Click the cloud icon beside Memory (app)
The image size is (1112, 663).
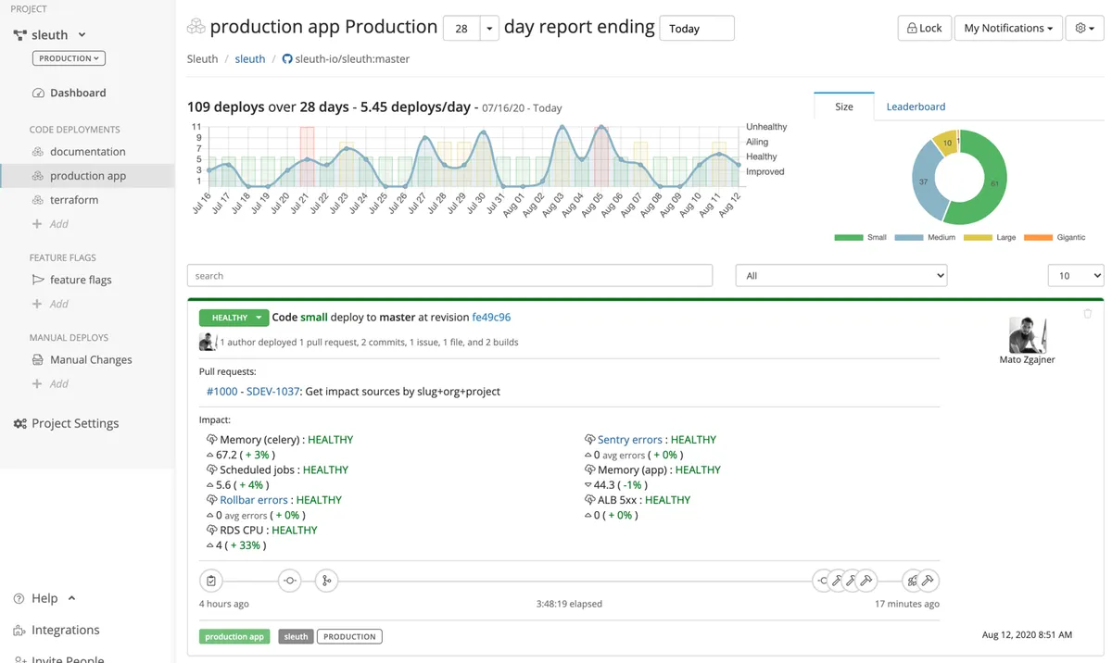(x=589, y=470)
